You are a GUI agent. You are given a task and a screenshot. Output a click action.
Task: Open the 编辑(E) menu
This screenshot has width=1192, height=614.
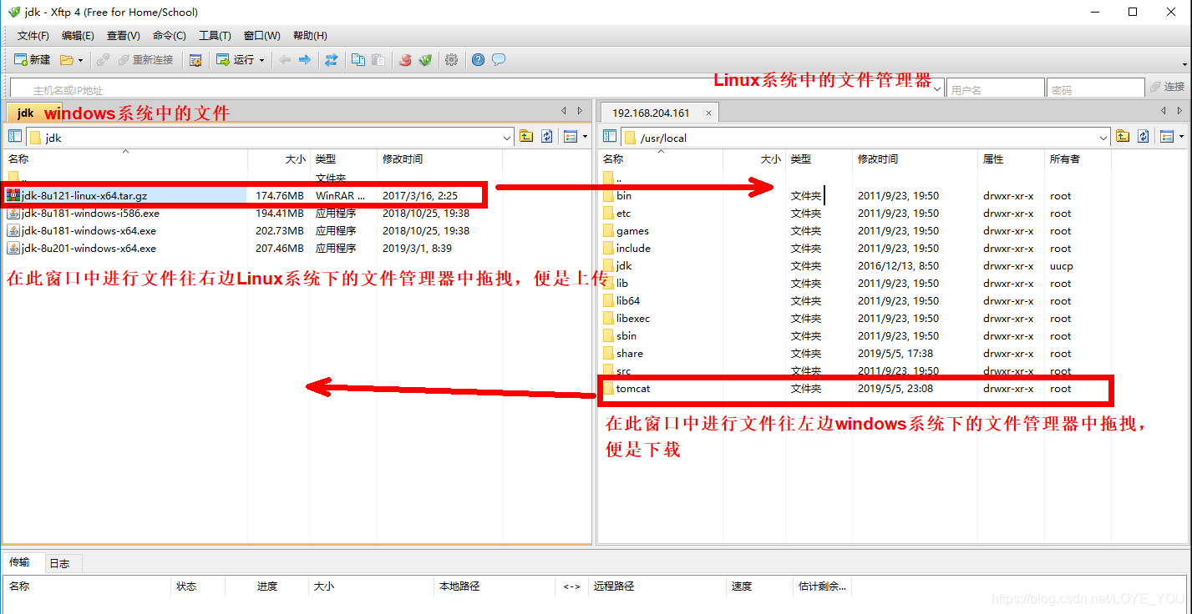pos(78,36)
